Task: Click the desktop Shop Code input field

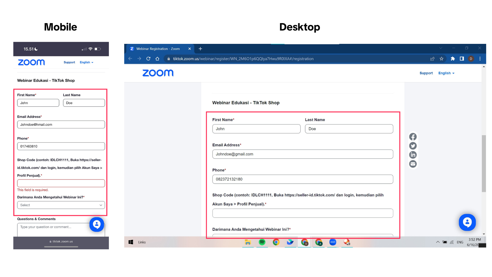Action: (303, 213)
